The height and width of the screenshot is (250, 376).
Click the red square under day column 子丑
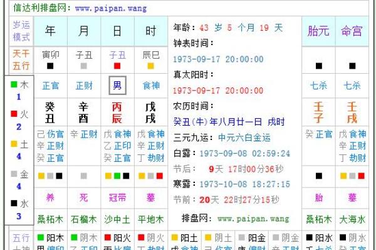click(x=117, y=66)
